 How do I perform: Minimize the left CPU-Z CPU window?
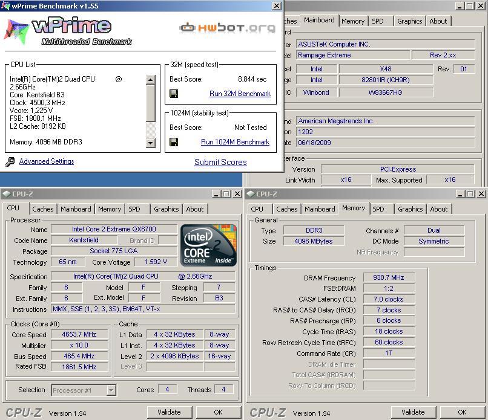pos(217,194)
